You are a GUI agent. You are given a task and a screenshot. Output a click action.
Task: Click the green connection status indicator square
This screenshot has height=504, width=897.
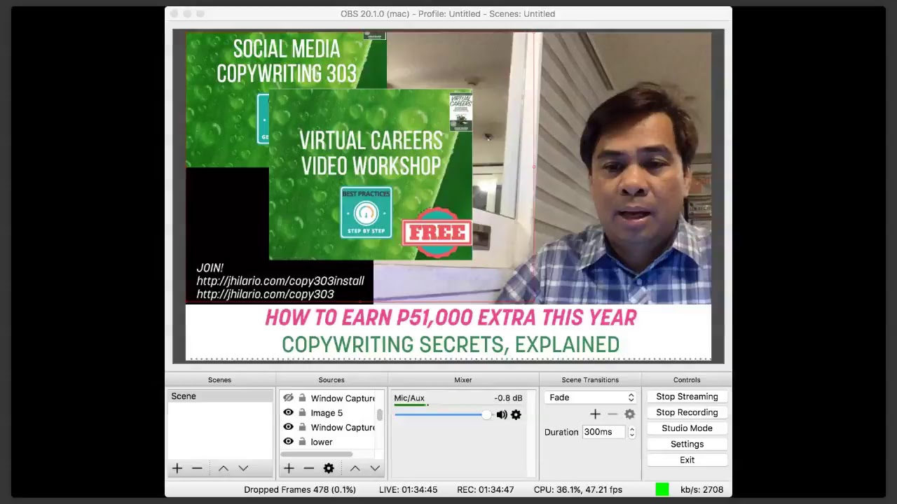tap(662, 489)
